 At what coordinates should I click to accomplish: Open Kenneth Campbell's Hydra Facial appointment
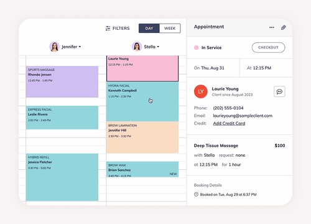coord(142,101)
